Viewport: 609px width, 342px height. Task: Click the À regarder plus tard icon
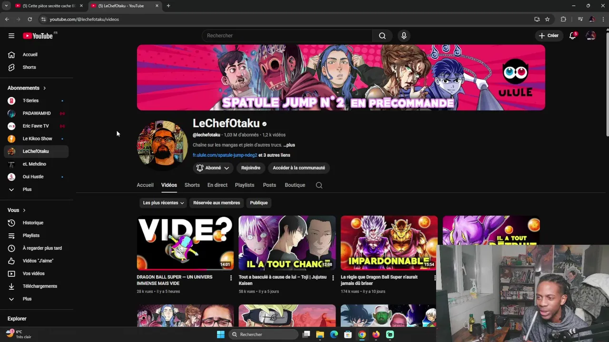click(x=11, y=248)
